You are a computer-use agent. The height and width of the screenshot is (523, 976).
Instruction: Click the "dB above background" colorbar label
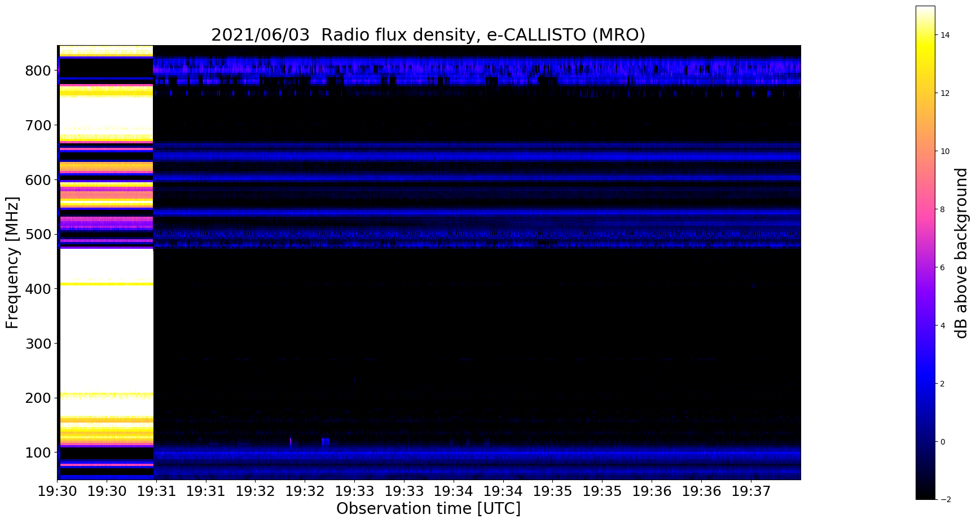961,253
